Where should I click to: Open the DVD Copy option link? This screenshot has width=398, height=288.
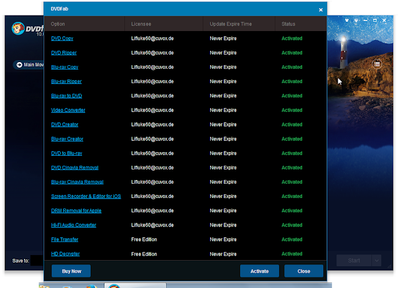tap(62, 38)
